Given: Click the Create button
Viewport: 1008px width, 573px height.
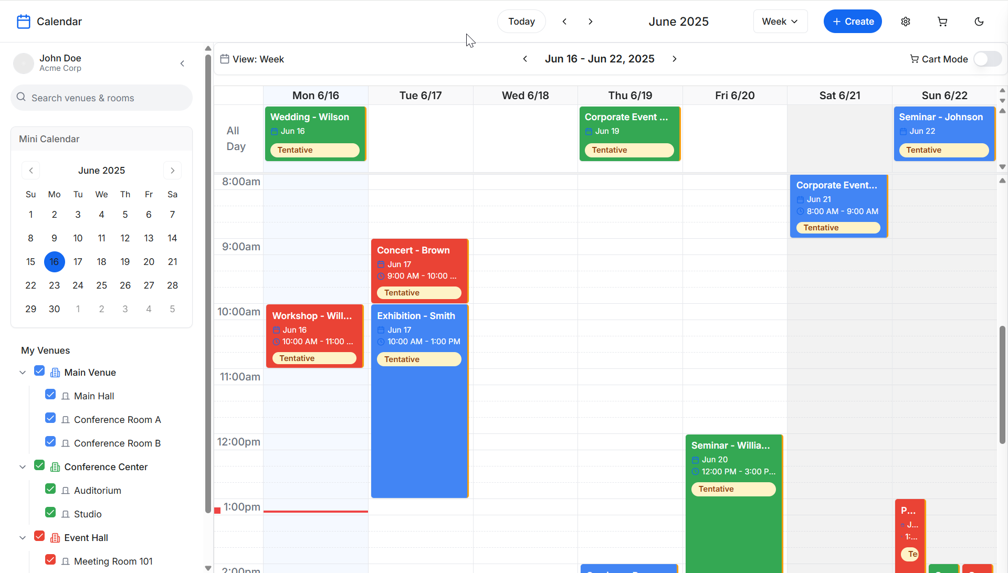Looking at the screenshot, I should point(853,22).
